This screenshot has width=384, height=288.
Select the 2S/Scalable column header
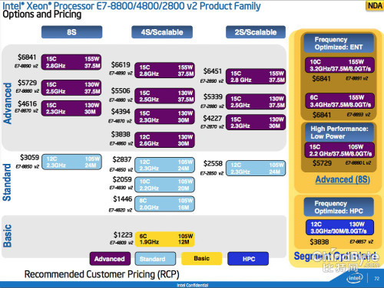256,32
